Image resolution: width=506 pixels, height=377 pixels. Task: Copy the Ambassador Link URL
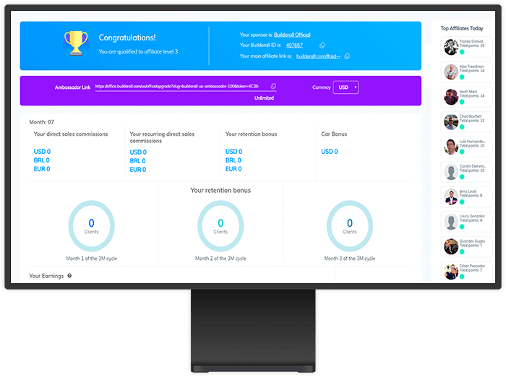tap(273, 86)
